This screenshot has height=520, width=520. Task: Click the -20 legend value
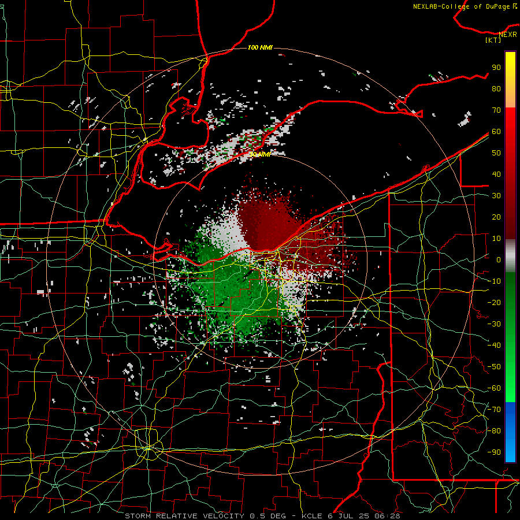coord(494,302)
